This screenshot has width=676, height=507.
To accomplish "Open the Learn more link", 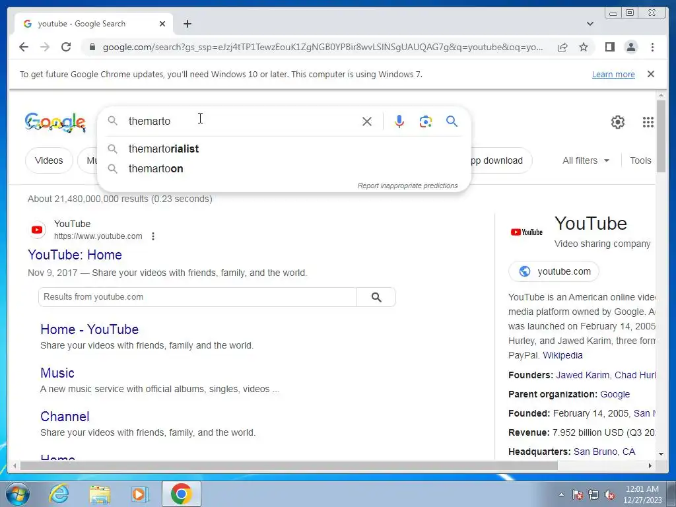I will (x=613, y=74).
